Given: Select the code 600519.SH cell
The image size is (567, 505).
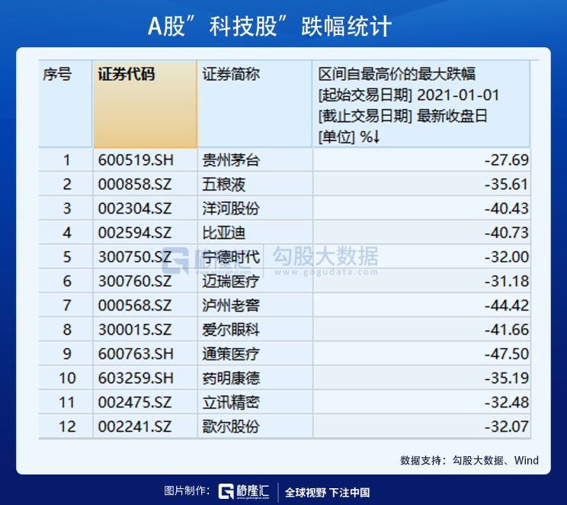Looking at the screenshot, I should click(x=145, y=160).
